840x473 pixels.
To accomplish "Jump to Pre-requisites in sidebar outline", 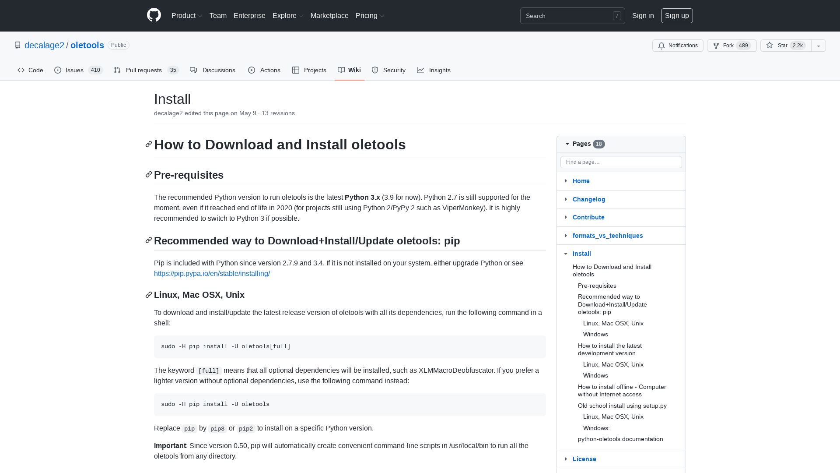I will [x=597, y=286].
